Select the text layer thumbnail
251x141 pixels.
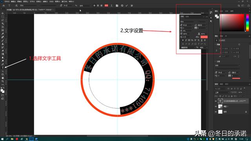[x=220, y=101]
